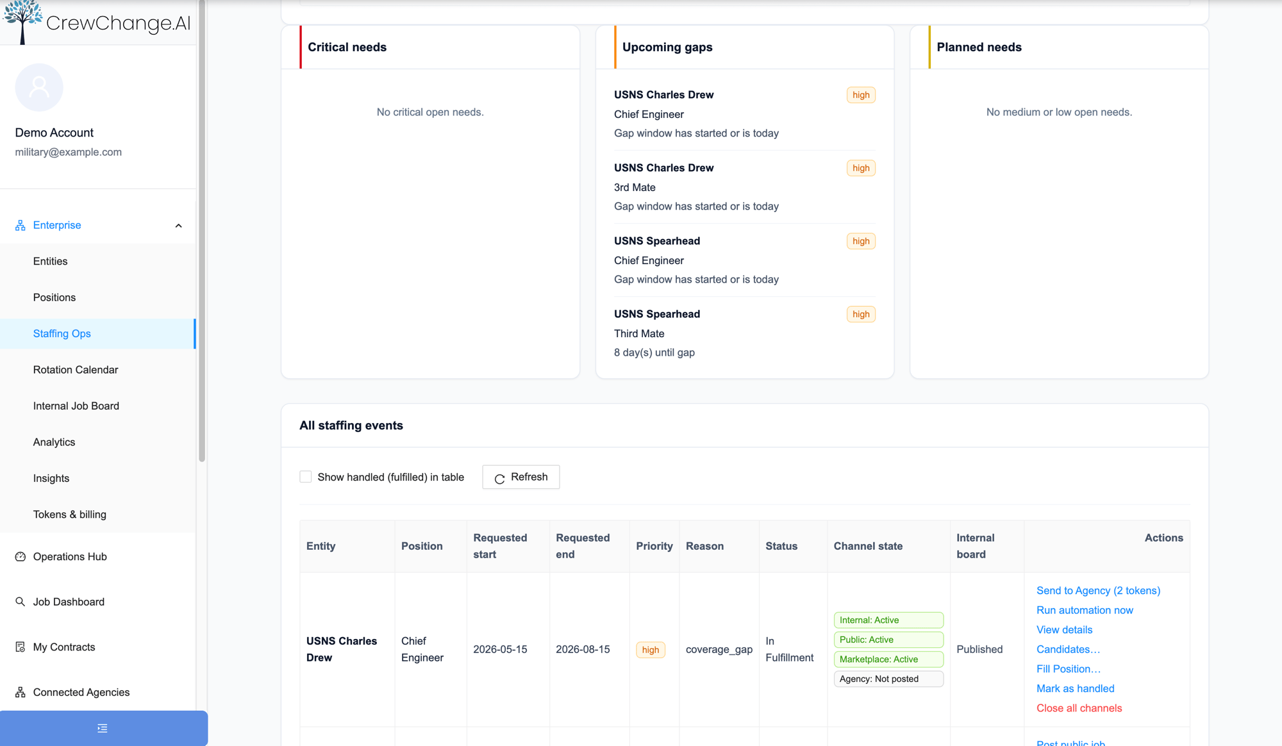Refresh the staffing events table
The height and width of the screenshot is (746, 1282).
point(520,477)
